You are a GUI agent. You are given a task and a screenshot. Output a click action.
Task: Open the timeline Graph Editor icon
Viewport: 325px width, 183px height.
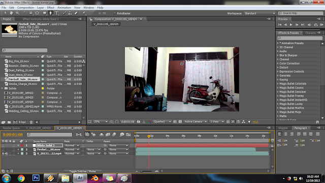tap(128, 135)
